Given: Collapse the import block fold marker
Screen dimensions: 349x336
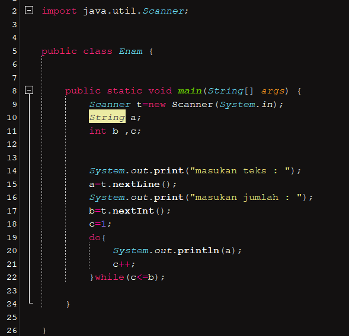Looking at the screenshot, I should point(29,11).
